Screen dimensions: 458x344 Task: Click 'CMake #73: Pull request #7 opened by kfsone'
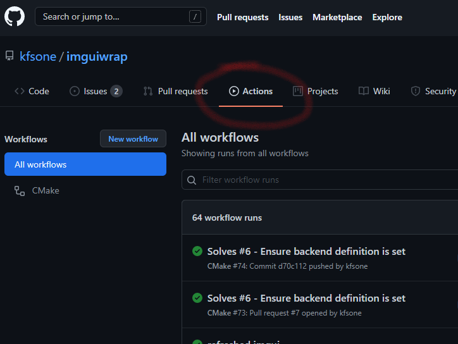pyautogui.click(x=284, y=313)
